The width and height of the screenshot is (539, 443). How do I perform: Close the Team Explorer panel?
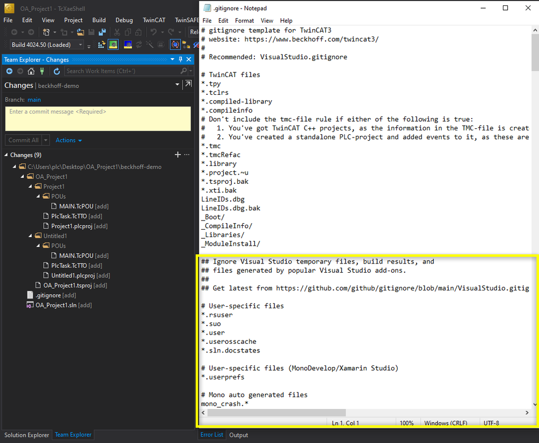(189, 59)
